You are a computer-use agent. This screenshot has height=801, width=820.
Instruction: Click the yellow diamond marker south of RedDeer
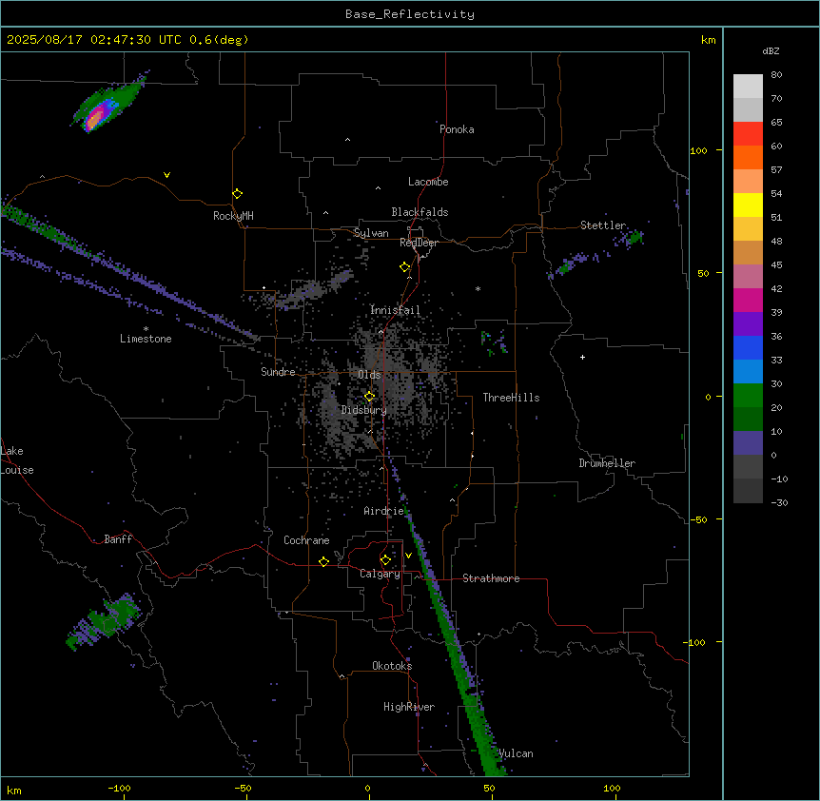[x=405, y=267]
